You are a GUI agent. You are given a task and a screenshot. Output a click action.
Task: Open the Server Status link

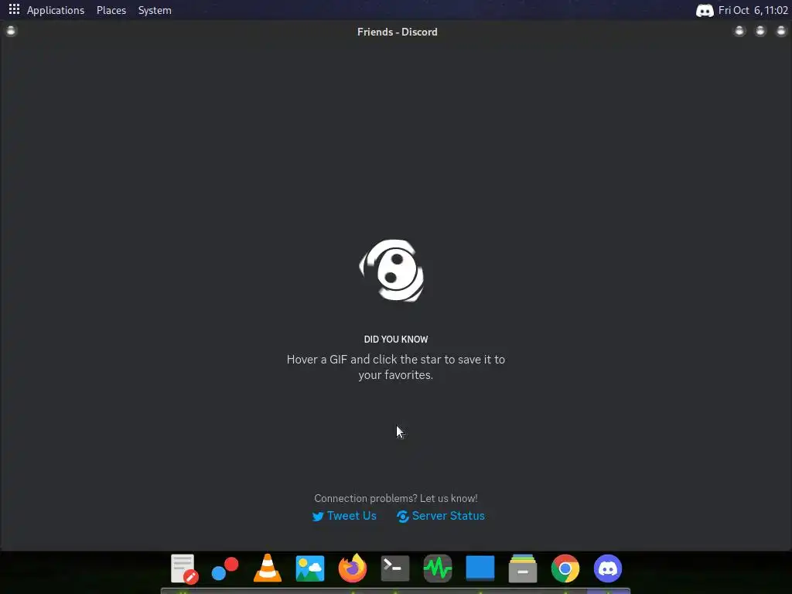point(440,516)
